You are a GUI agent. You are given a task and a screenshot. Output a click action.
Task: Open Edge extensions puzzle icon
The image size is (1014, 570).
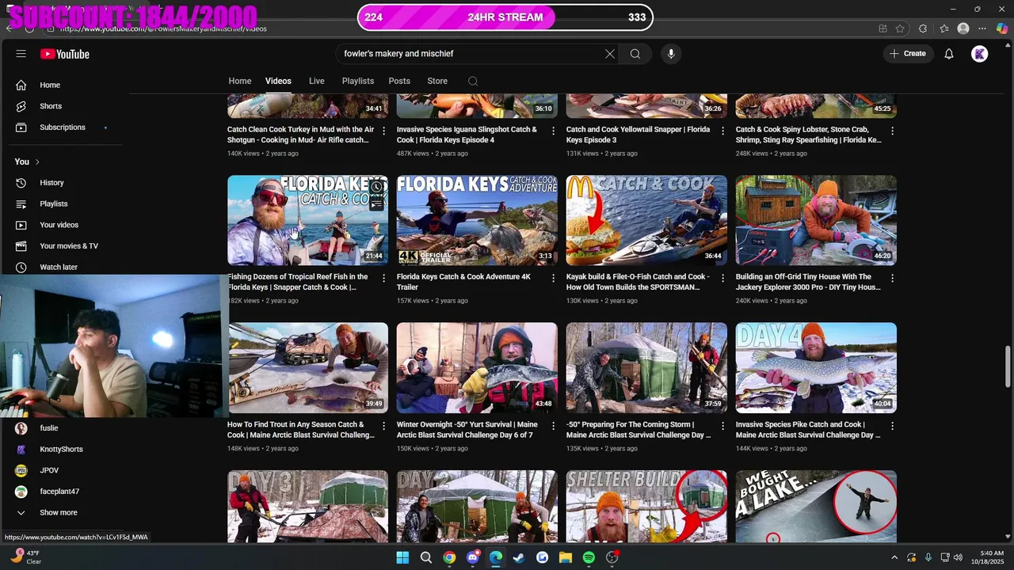[x=923, y=28]
